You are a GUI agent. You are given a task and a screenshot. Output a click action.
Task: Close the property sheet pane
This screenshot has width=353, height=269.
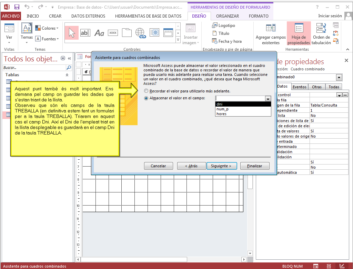[346, 60]
